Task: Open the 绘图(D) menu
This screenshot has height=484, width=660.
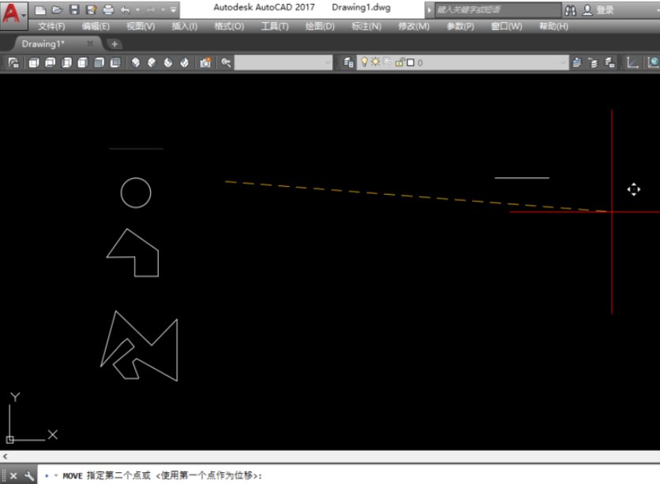Action: (320, 26)
